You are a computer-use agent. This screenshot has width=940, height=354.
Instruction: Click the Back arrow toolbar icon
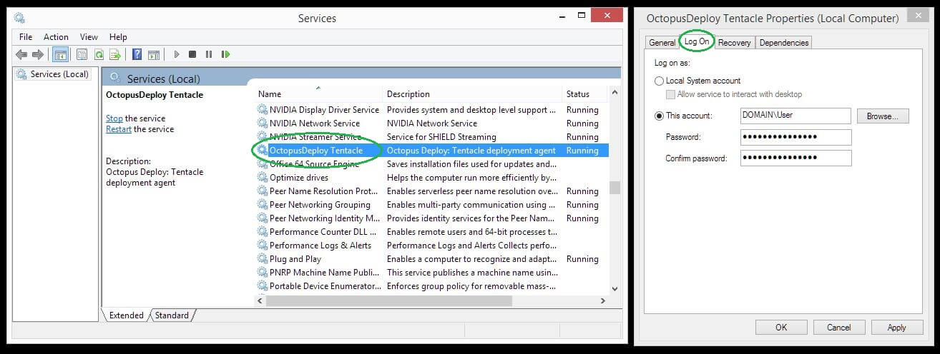(21, 54)
